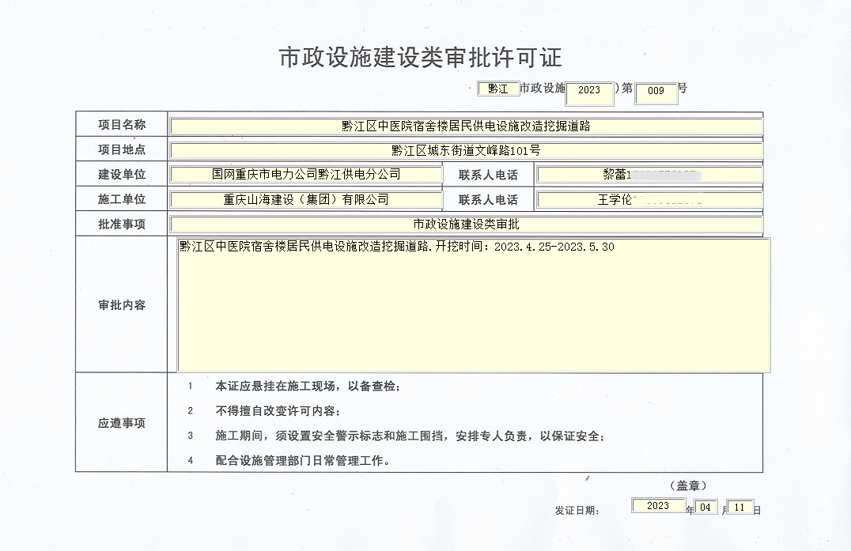Click 联系人电话 label in 施工单位 row
851x551 pixels.
488,199
